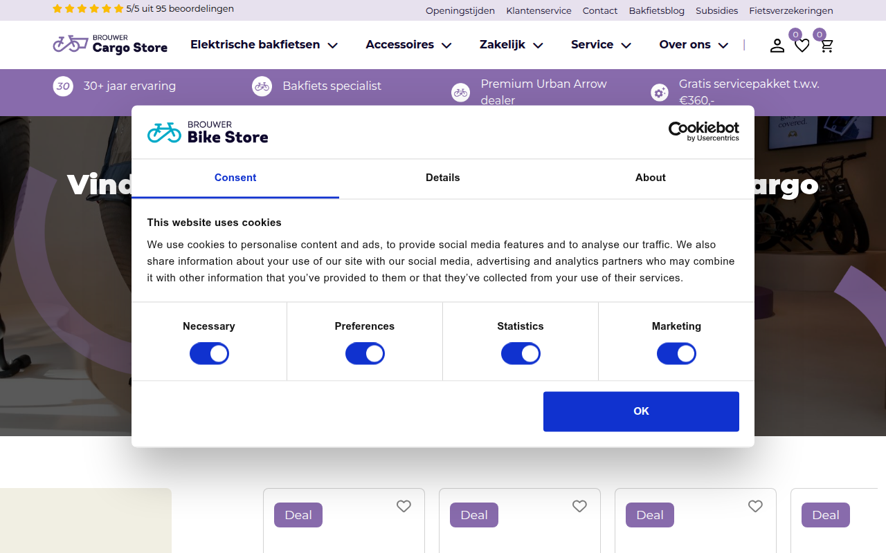The width and height of the screenshot is (886, 553).
Task: Open the Bakfietsblog link
Action: click(x=657, y=10)
